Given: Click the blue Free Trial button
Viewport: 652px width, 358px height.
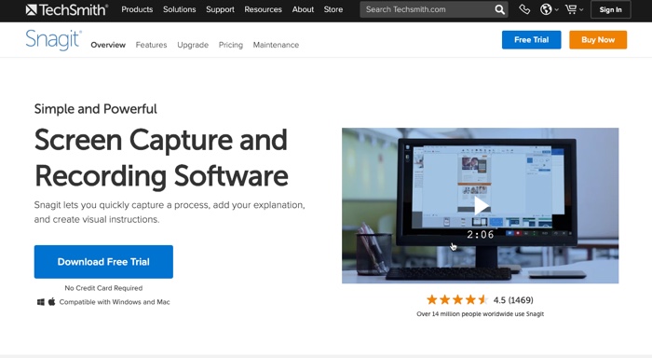Looking at the screenshot, I should click(531, 40).
